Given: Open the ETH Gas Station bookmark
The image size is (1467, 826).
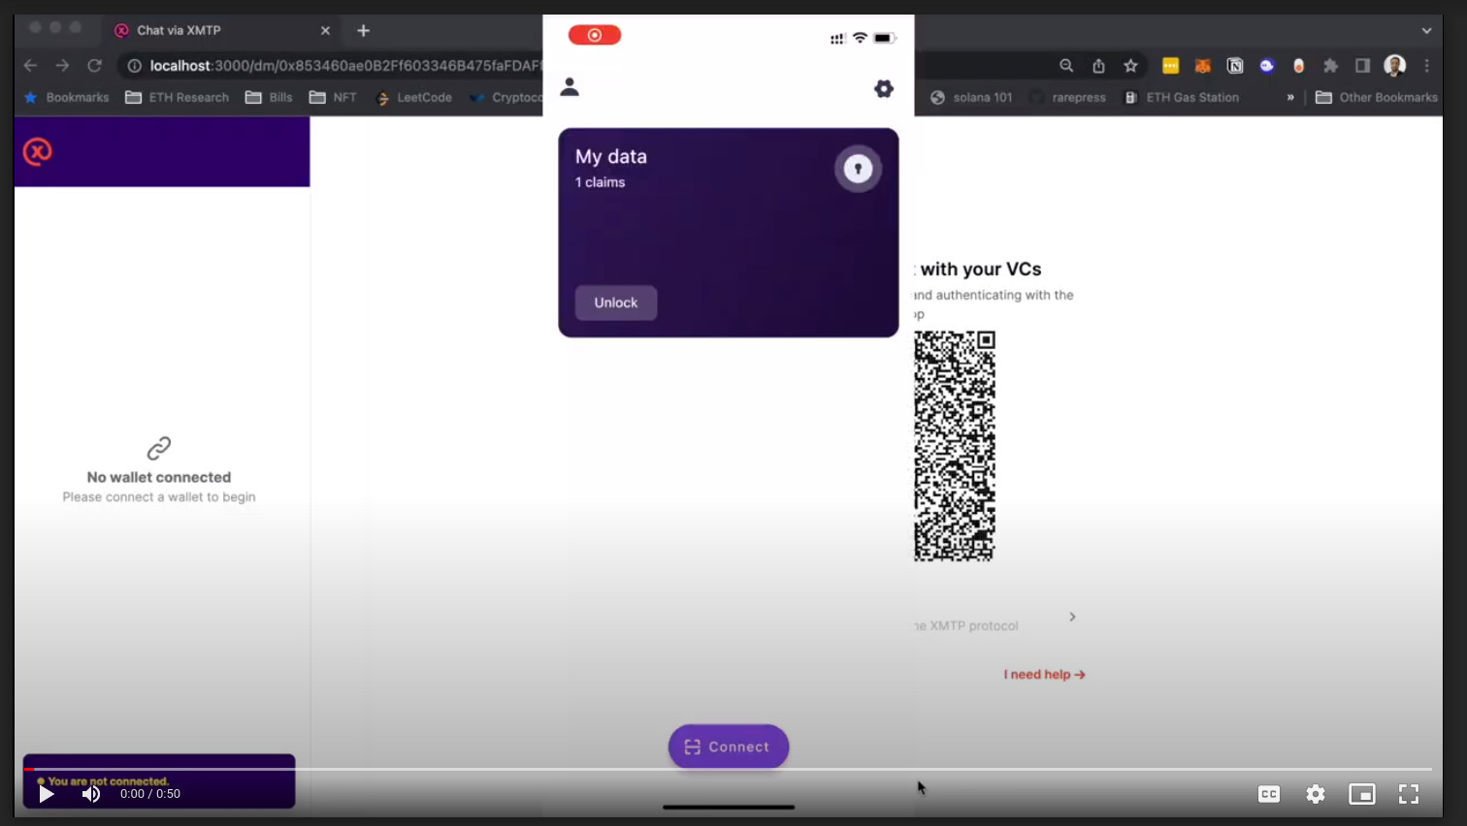Looking at the screenshot, I should coord(1181,97).
